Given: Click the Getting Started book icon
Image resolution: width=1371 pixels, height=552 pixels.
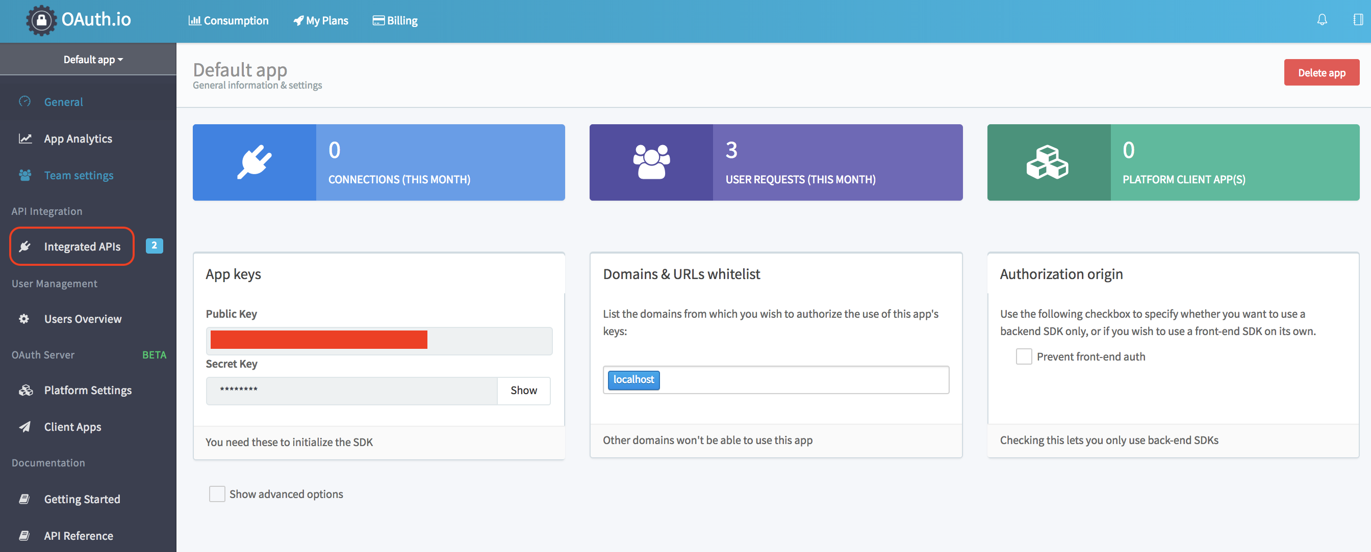Looking at the screenshot, I should pos(24,499).
